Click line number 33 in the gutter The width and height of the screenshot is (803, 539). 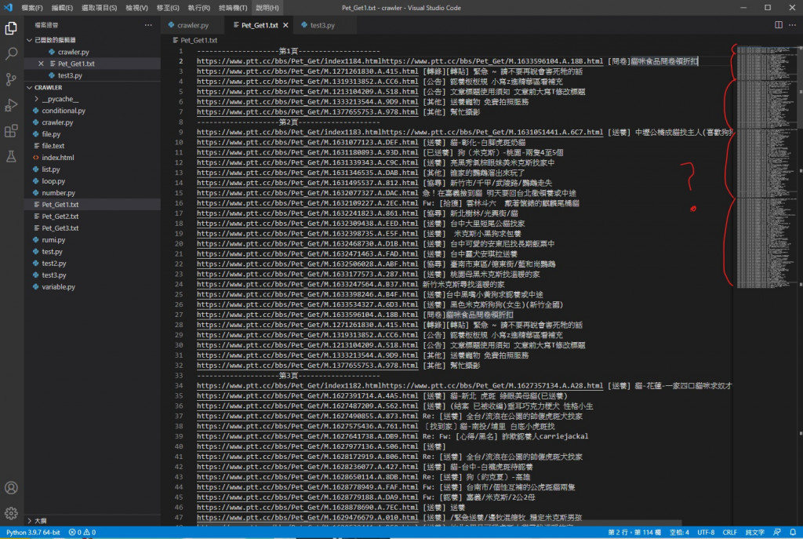click(x=179, y=376)
